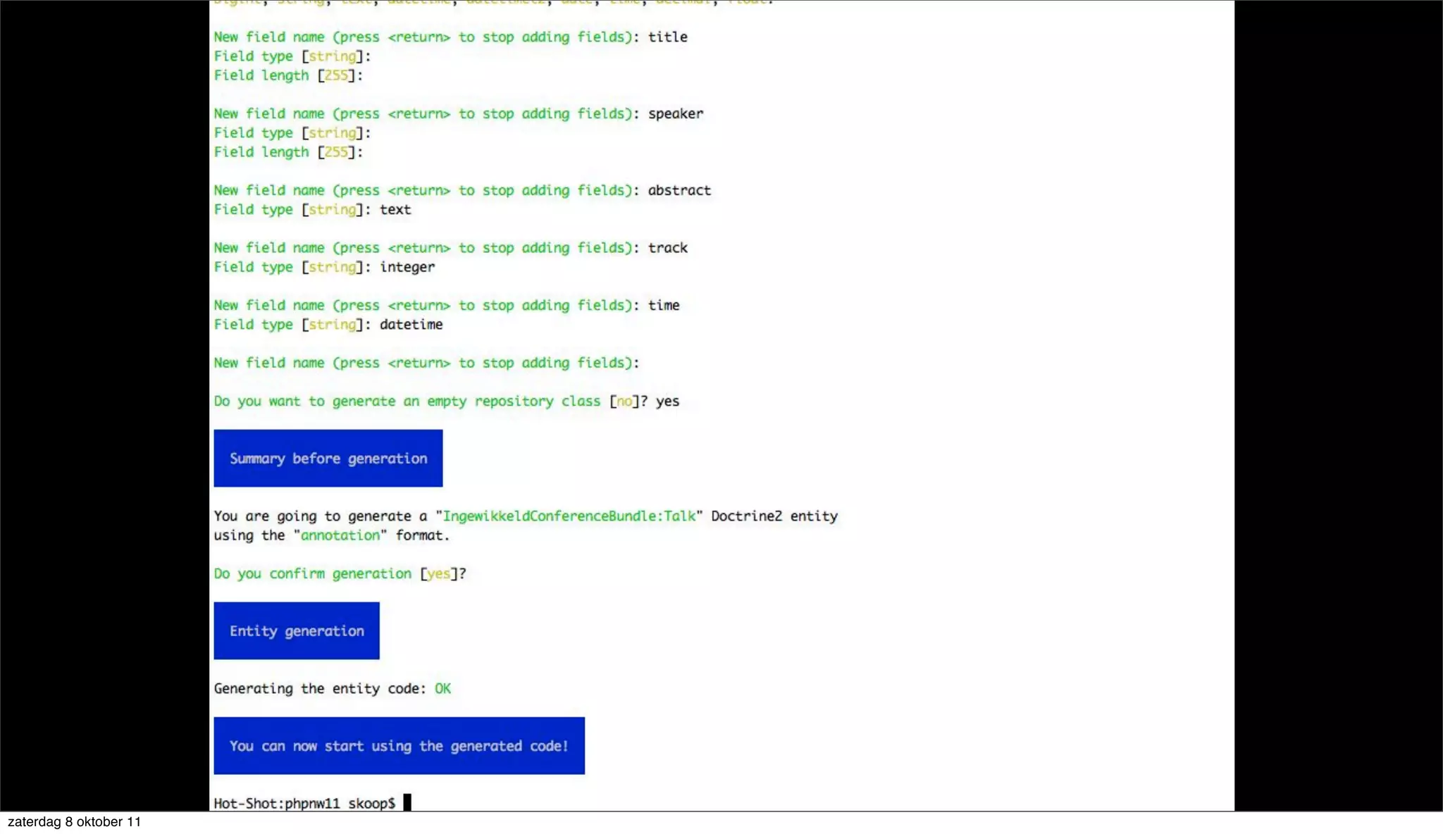
Task: Click the "abstract" field name entry
Action: tap(679, 190)
